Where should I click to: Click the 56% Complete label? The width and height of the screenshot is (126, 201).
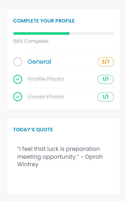31,41
